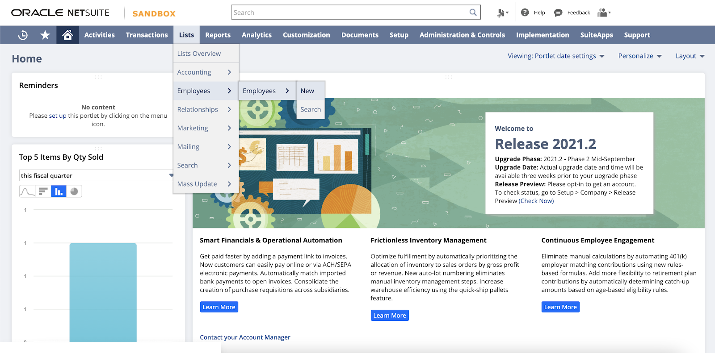Screen dimensions: 715x353
Task: Open the Reports menu
Action: pyautogui.click(x=218, y=35)
